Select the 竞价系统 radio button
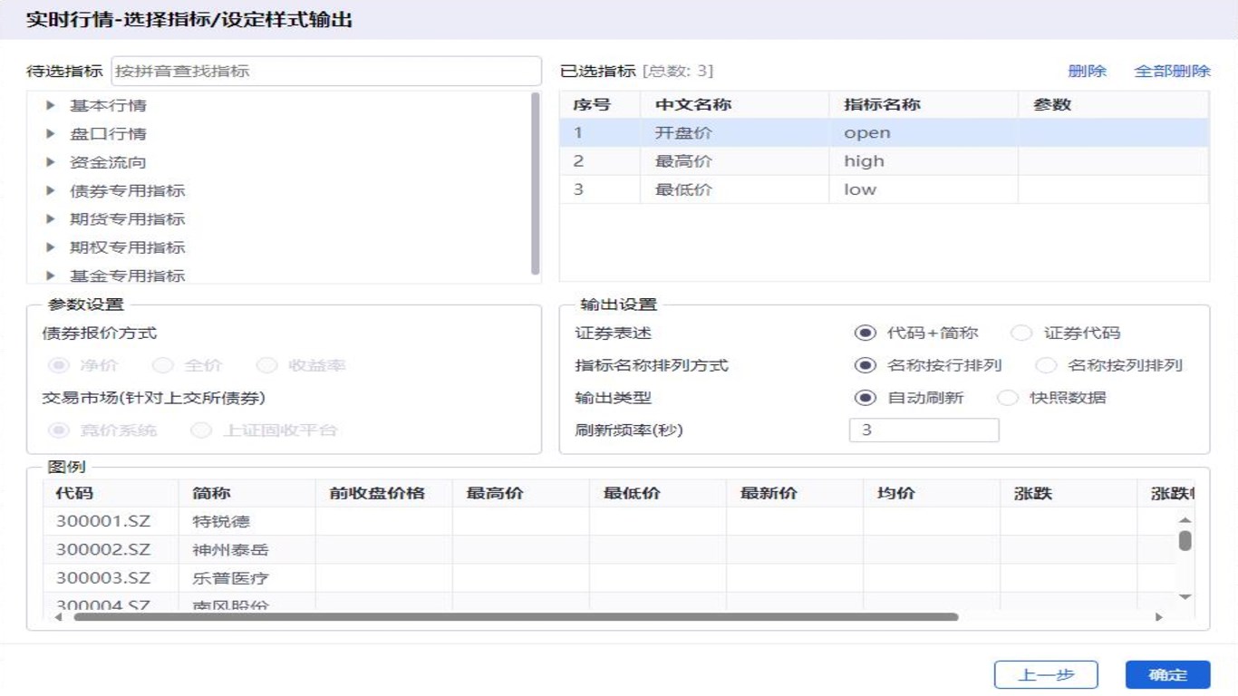The image size is (1238, 696). pyautogui.click(x=59, y=430)
